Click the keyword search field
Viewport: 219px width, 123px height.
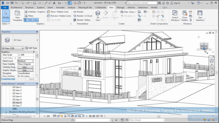[142, 3]
